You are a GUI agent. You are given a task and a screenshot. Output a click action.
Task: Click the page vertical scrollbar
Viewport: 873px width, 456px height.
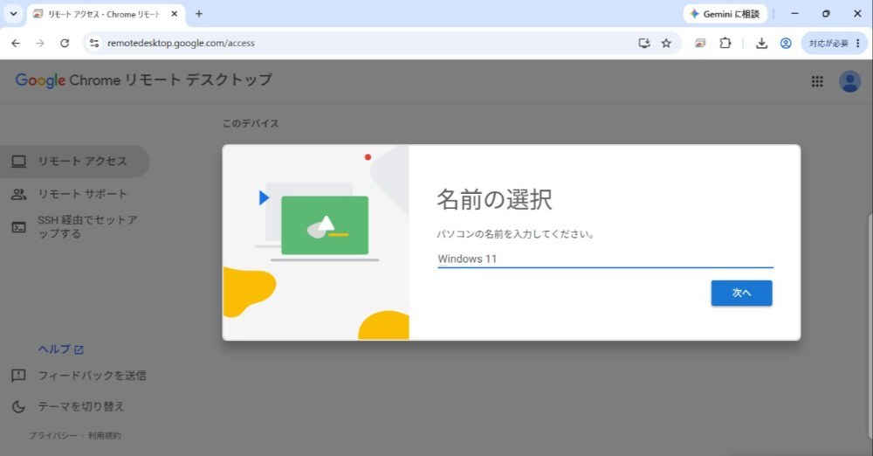click(x=870, y=326)
